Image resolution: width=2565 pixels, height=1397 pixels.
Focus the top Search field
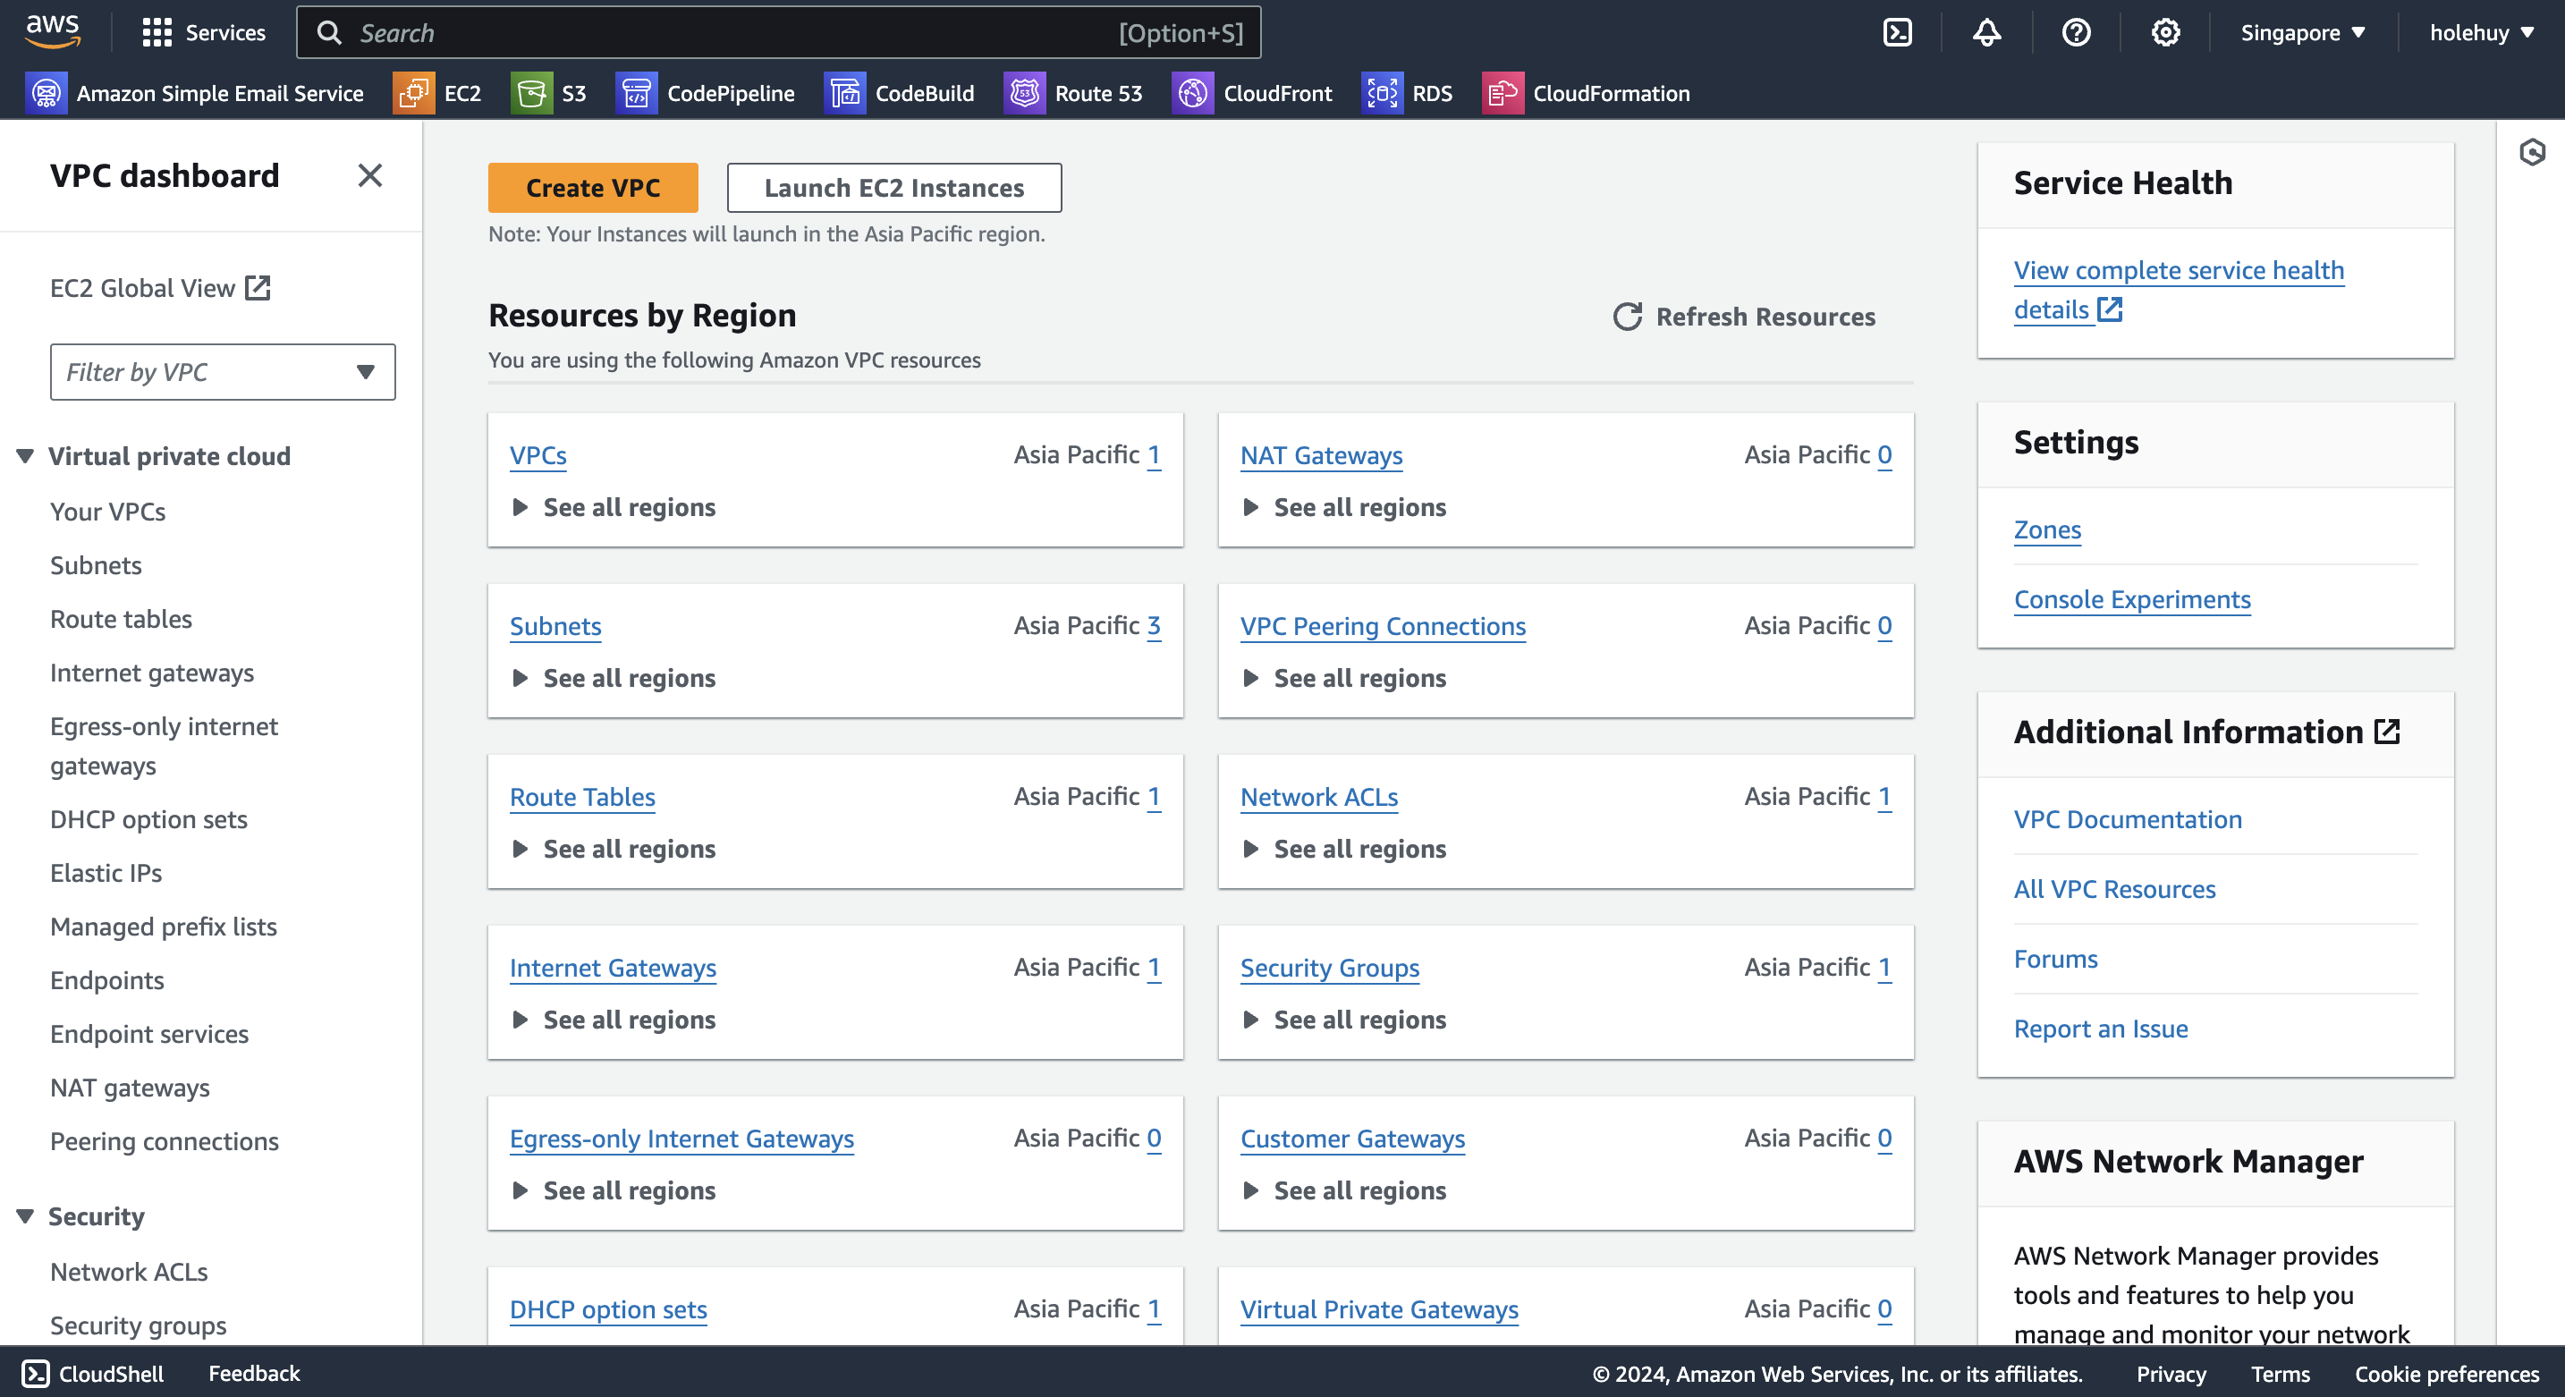pyautogui.click(x=779, y=33)
